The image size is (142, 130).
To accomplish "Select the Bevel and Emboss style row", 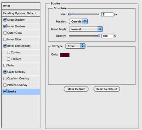I will [21, 46].
